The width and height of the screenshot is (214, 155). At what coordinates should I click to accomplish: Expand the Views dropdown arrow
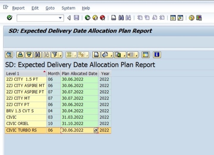point(111,55)
